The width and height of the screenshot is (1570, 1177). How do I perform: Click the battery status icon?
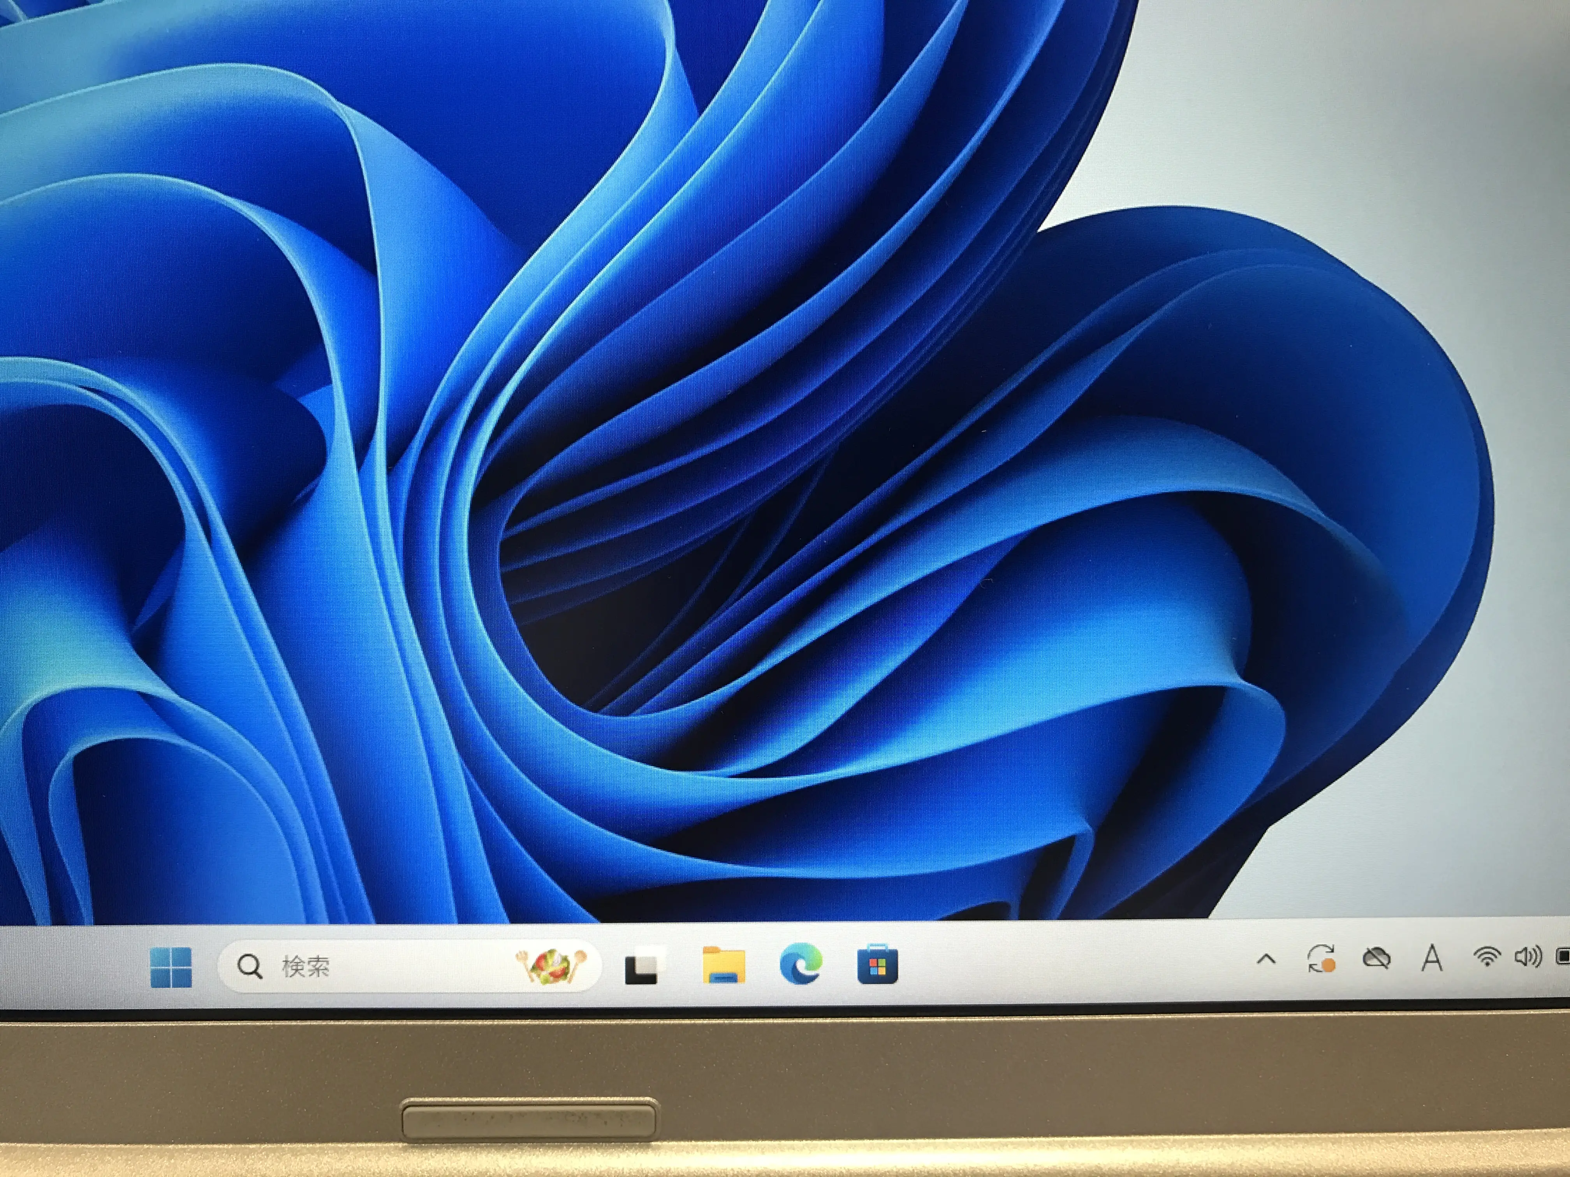tap(1562, 956)
